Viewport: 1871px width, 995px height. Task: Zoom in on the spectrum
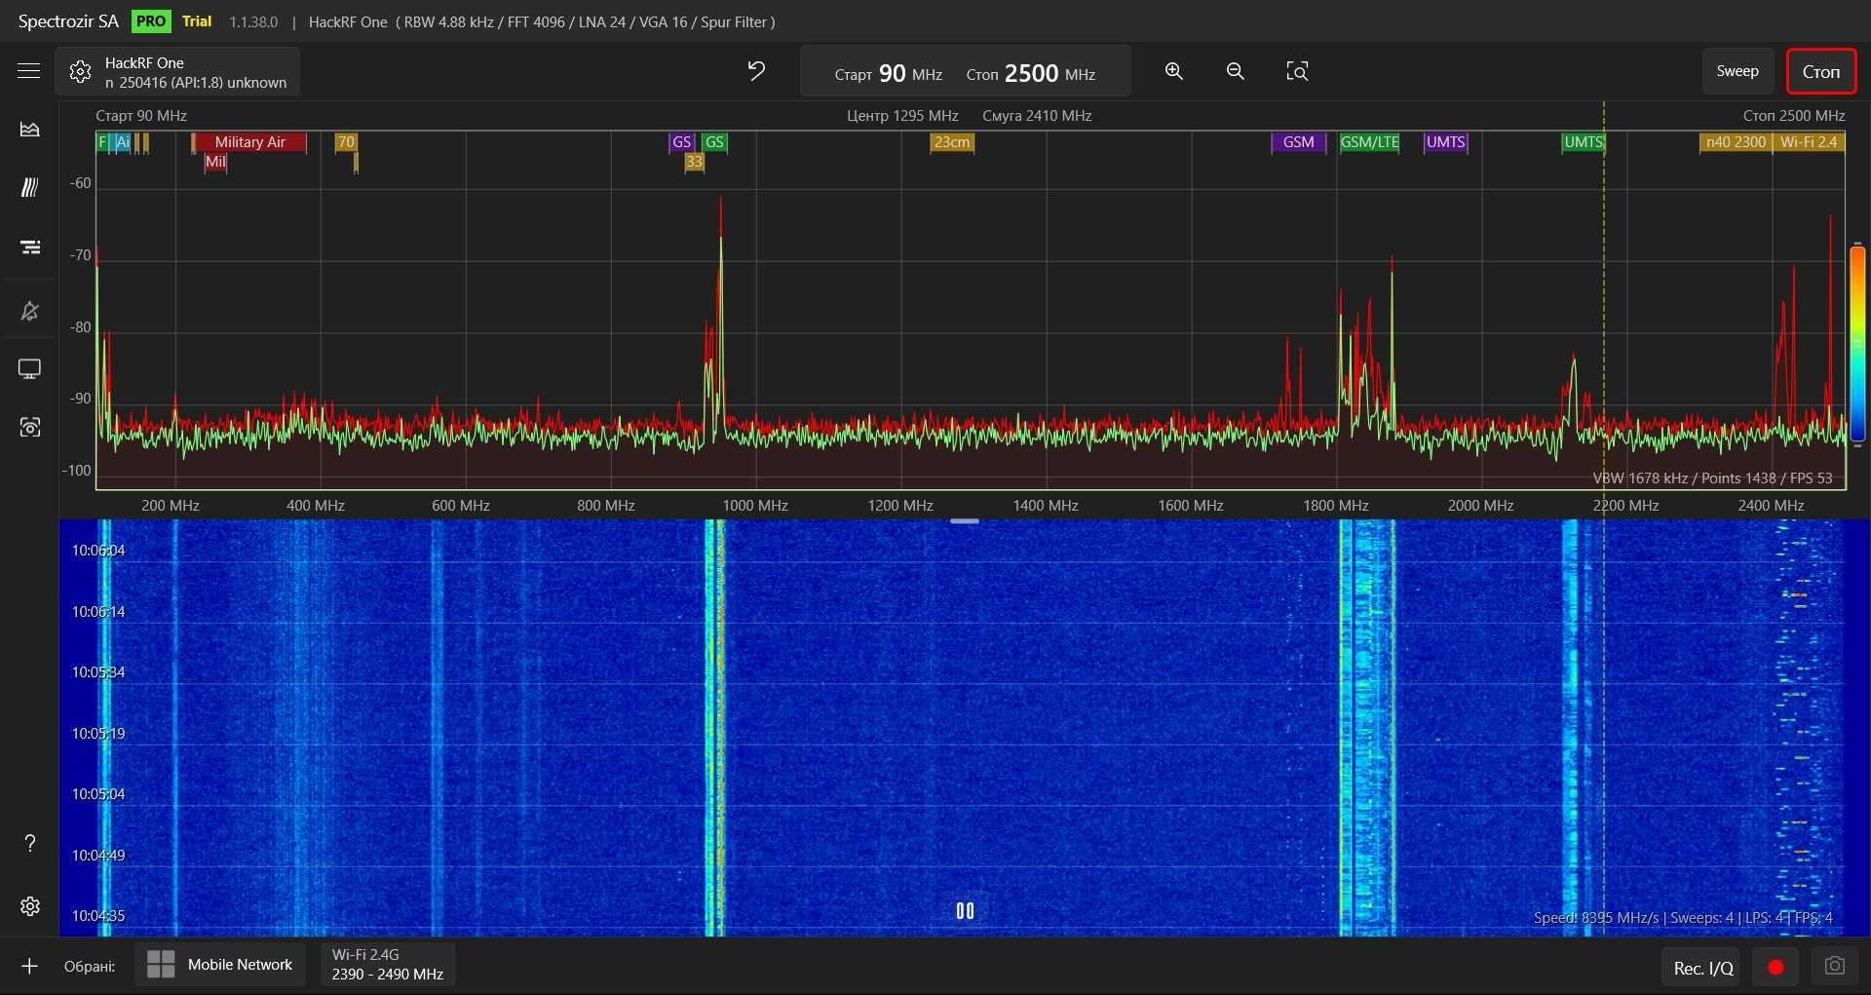tap(1174, 71)
